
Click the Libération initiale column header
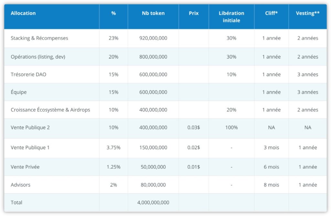231,17
